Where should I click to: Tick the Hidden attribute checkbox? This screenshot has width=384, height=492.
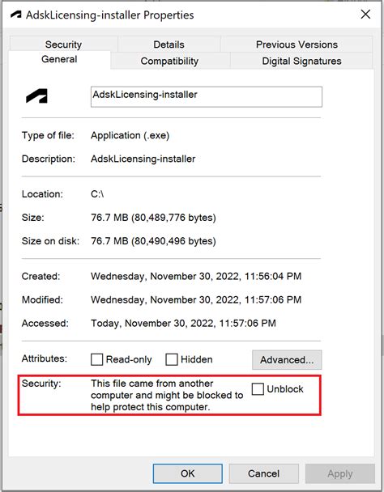(172, 359)
